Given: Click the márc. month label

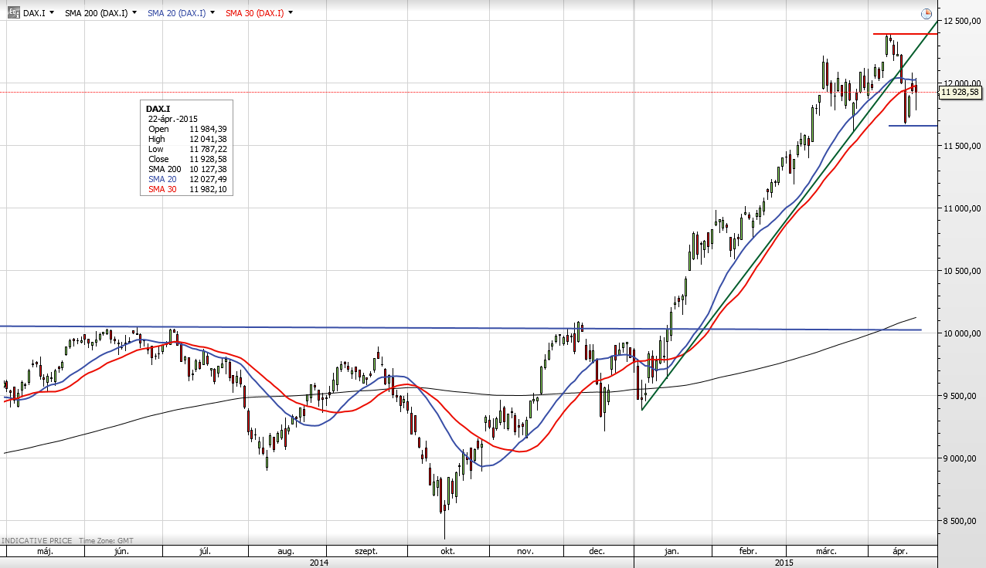Looking at the screenshot, I should click(x=826, y=551).
